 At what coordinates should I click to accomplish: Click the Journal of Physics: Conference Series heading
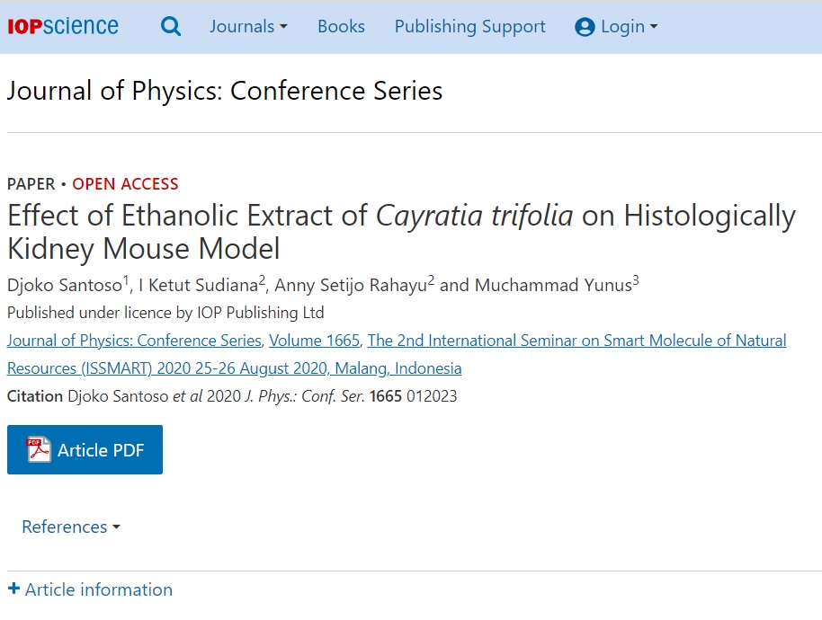pyautogui.click(x=224, y=91)
